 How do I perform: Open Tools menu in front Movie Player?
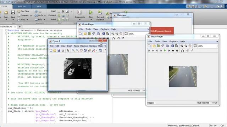click(157, 42)
